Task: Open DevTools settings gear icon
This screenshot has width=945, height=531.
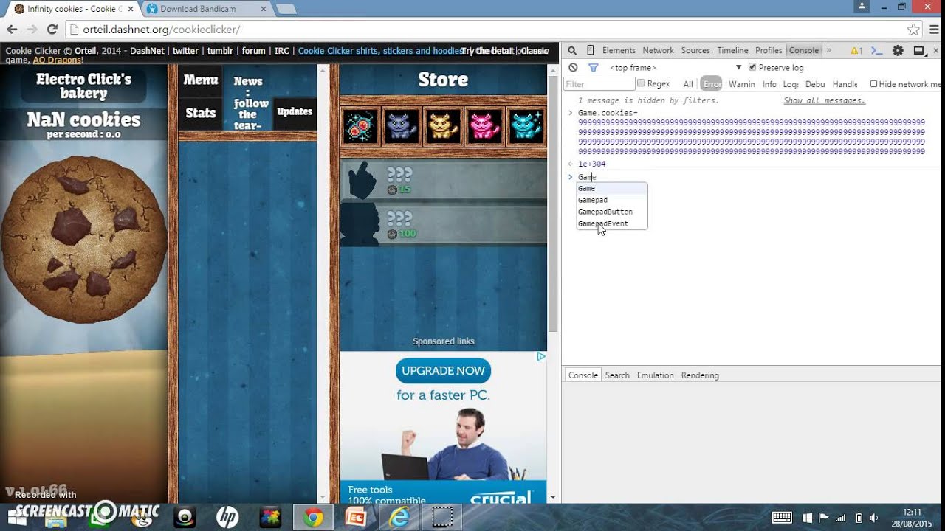Action: click(x=898, y=50)
